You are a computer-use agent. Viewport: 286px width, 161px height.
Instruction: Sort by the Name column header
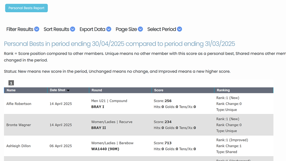(11, 90)
